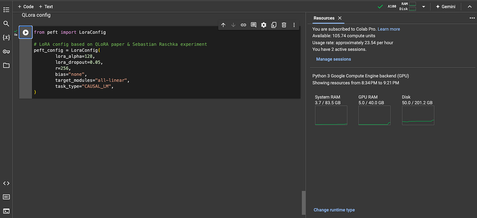Viewport: 477px width, 218px height.
Task: Open the Command palette icon
Action: click(6, 197)
